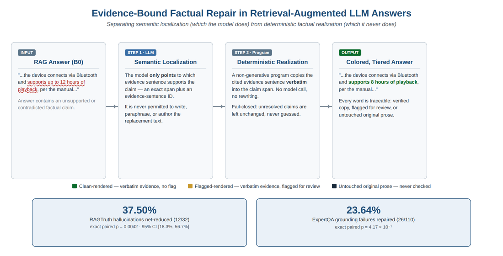Click the INPUT badge label
The height and width of the screenshot is (256, 503).
point(27,53)
